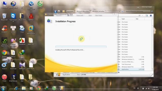Open the sever 2011 folder
This screenshot has height=91, width=162.
[31, 41]
